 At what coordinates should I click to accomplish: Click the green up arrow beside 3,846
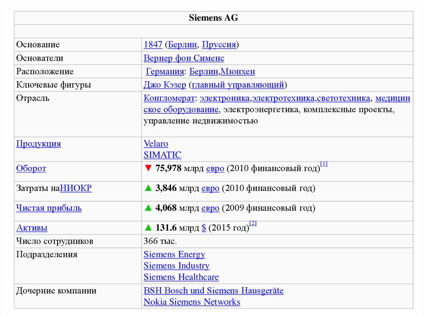148,188
